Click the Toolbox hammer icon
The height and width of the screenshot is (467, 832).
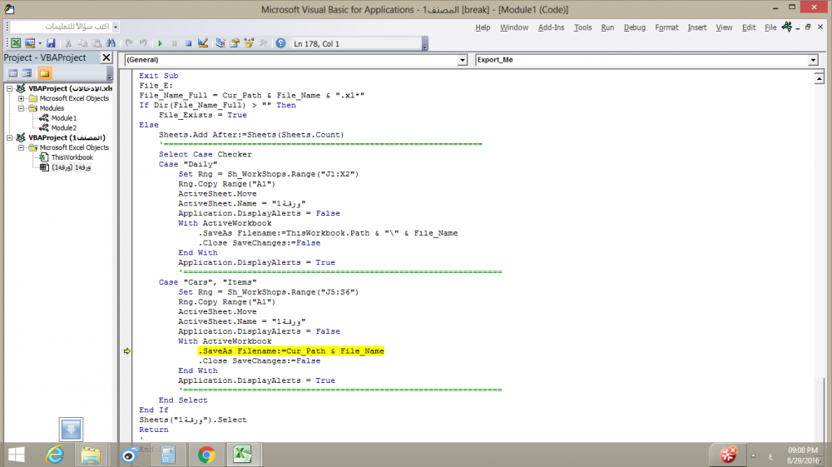(263, 43)
